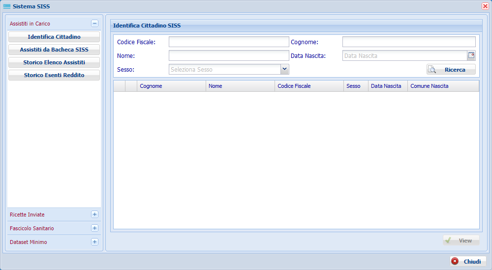
Task: Click the Ricerca search button
Action: click(451, 70)
